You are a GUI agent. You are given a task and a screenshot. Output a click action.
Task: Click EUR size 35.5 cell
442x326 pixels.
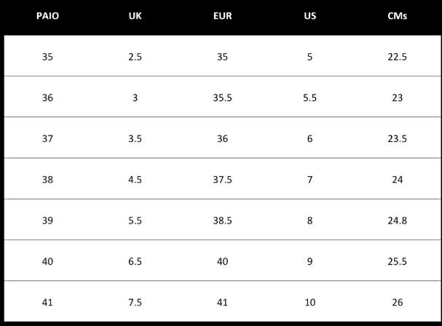click(x=222, y=98)
